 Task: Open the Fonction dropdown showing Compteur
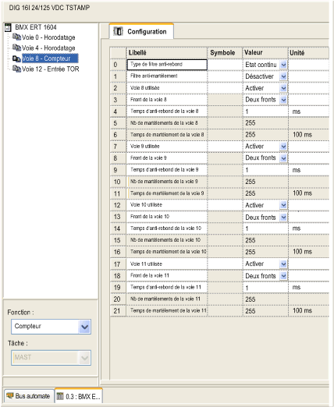click(84, 327)
